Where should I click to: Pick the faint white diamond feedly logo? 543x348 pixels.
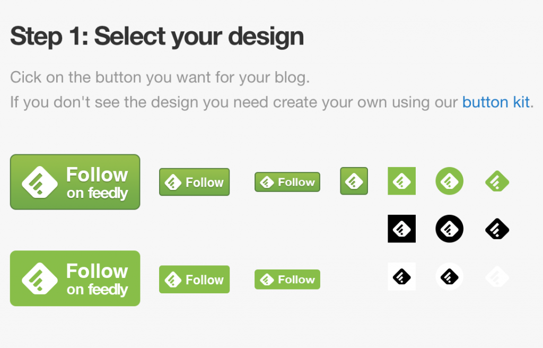497,277
